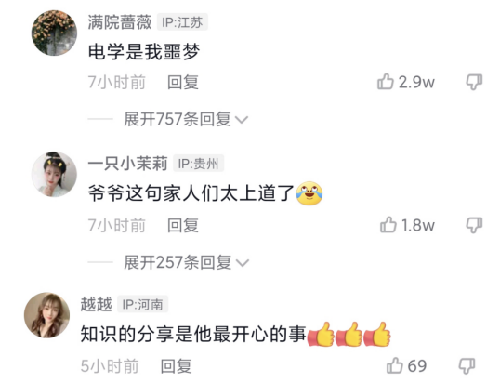Open username 满院蔷薇 profile link

[x=120, y=22]
